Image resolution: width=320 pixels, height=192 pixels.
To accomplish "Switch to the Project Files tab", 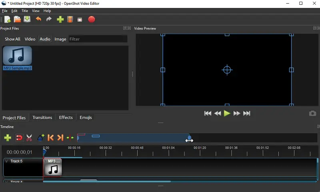I will pyautogui.click(x=14, y=118).
